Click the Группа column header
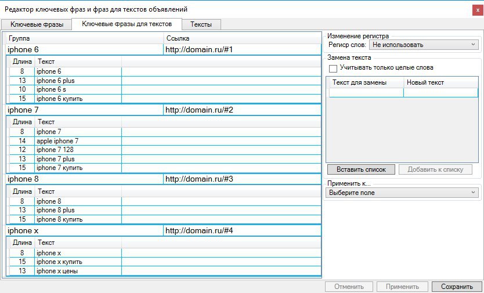484x293 pixels. pos(85,39)
